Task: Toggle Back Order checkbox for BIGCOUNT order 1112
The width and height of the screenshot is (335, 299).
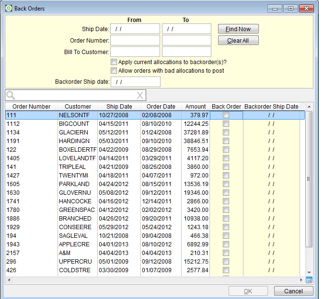Action: tap(226, 124)
